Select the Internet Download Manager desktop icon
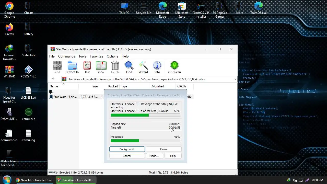 [x=9, y=53]
